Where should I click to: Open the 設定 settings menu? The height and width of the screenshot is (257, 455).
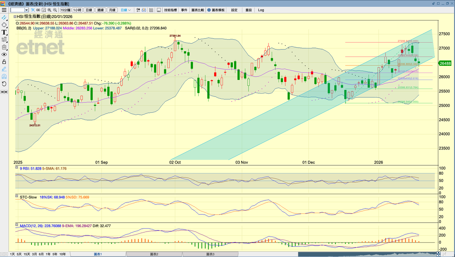pyautogui.click(x=234, y=10)
